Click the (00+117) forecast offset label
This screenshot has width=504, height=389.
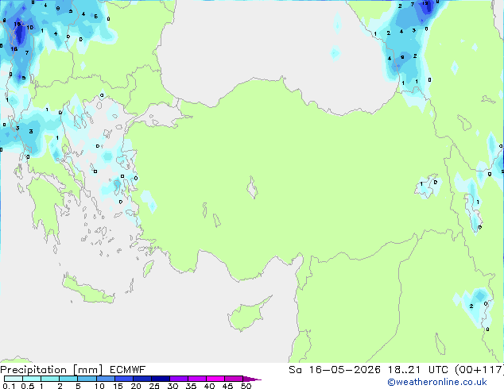tap(479, 370)
